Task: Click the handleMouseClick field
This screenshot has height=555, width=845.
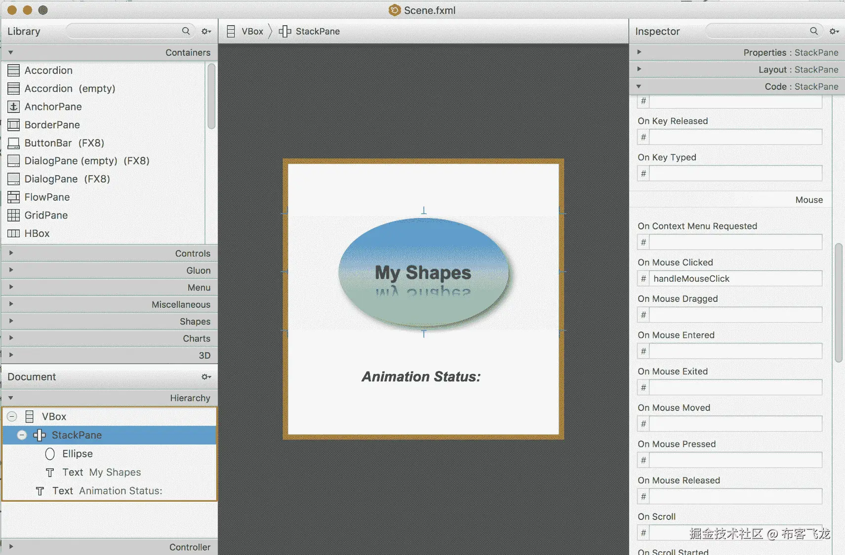Action: click(735, 279)
